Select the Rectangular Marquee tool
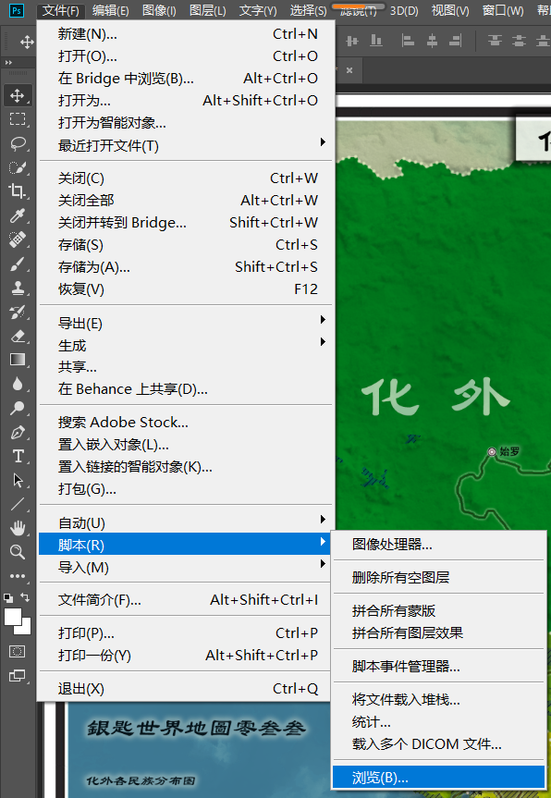Screen dimensions: 551x798 18,119
